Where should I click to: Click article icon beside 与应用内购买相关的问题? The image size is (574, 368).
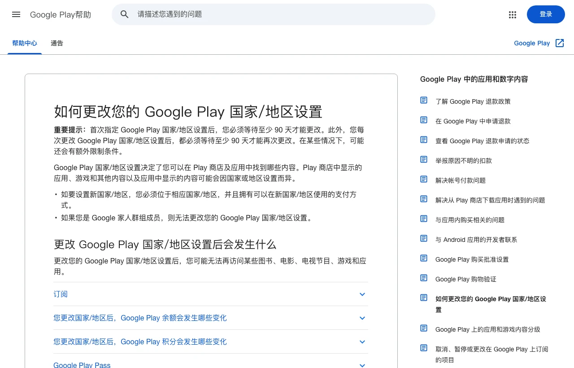pos(424,219)
